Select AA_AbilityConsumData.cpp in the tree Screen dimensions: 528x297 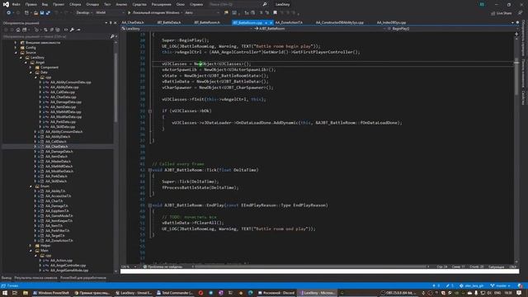pyautogui.click(x=70, y=82)
